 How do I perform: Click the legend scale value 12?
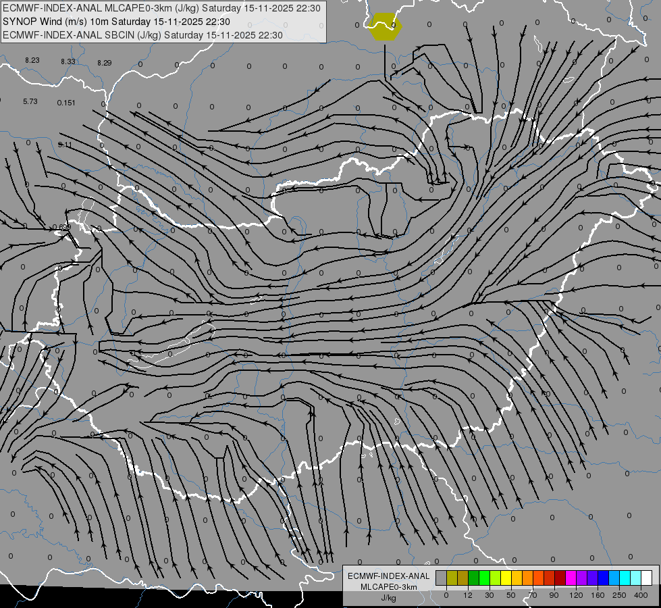pyautogui.click(x=468, y=595)
